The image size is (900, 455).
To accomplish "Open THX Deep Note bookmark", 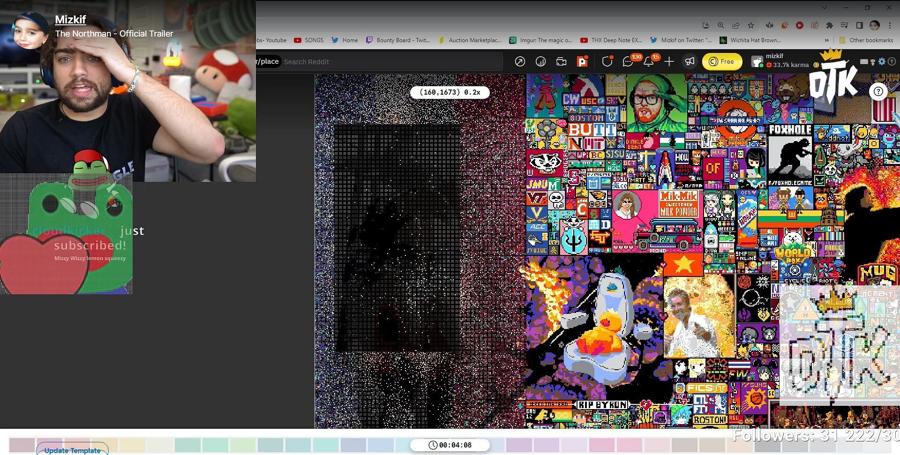I will click(611, 40).
